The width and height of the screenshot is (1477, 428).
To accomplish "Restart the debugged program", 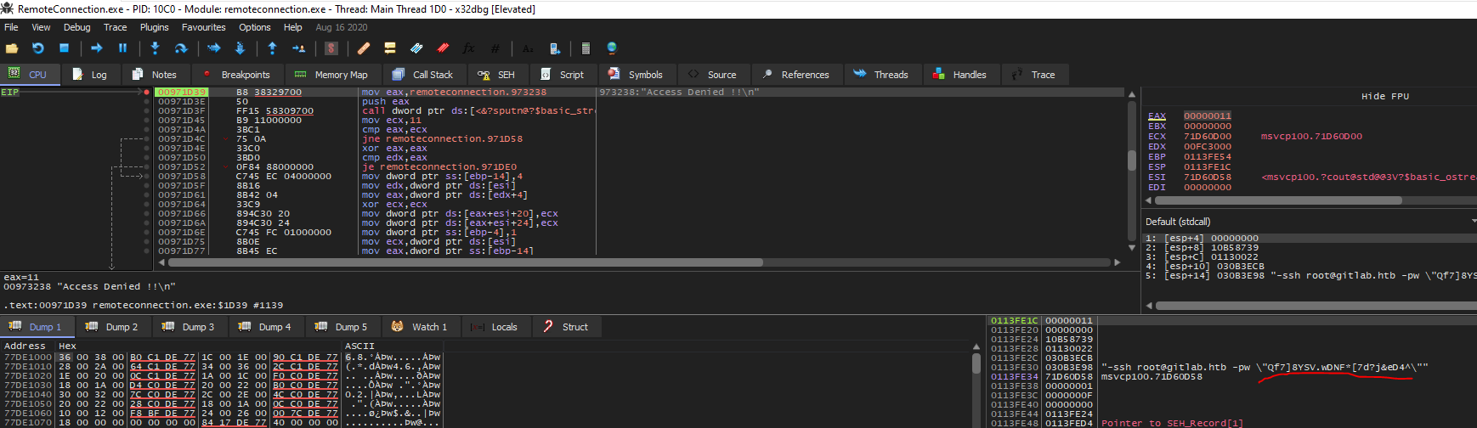I will 37,48.
